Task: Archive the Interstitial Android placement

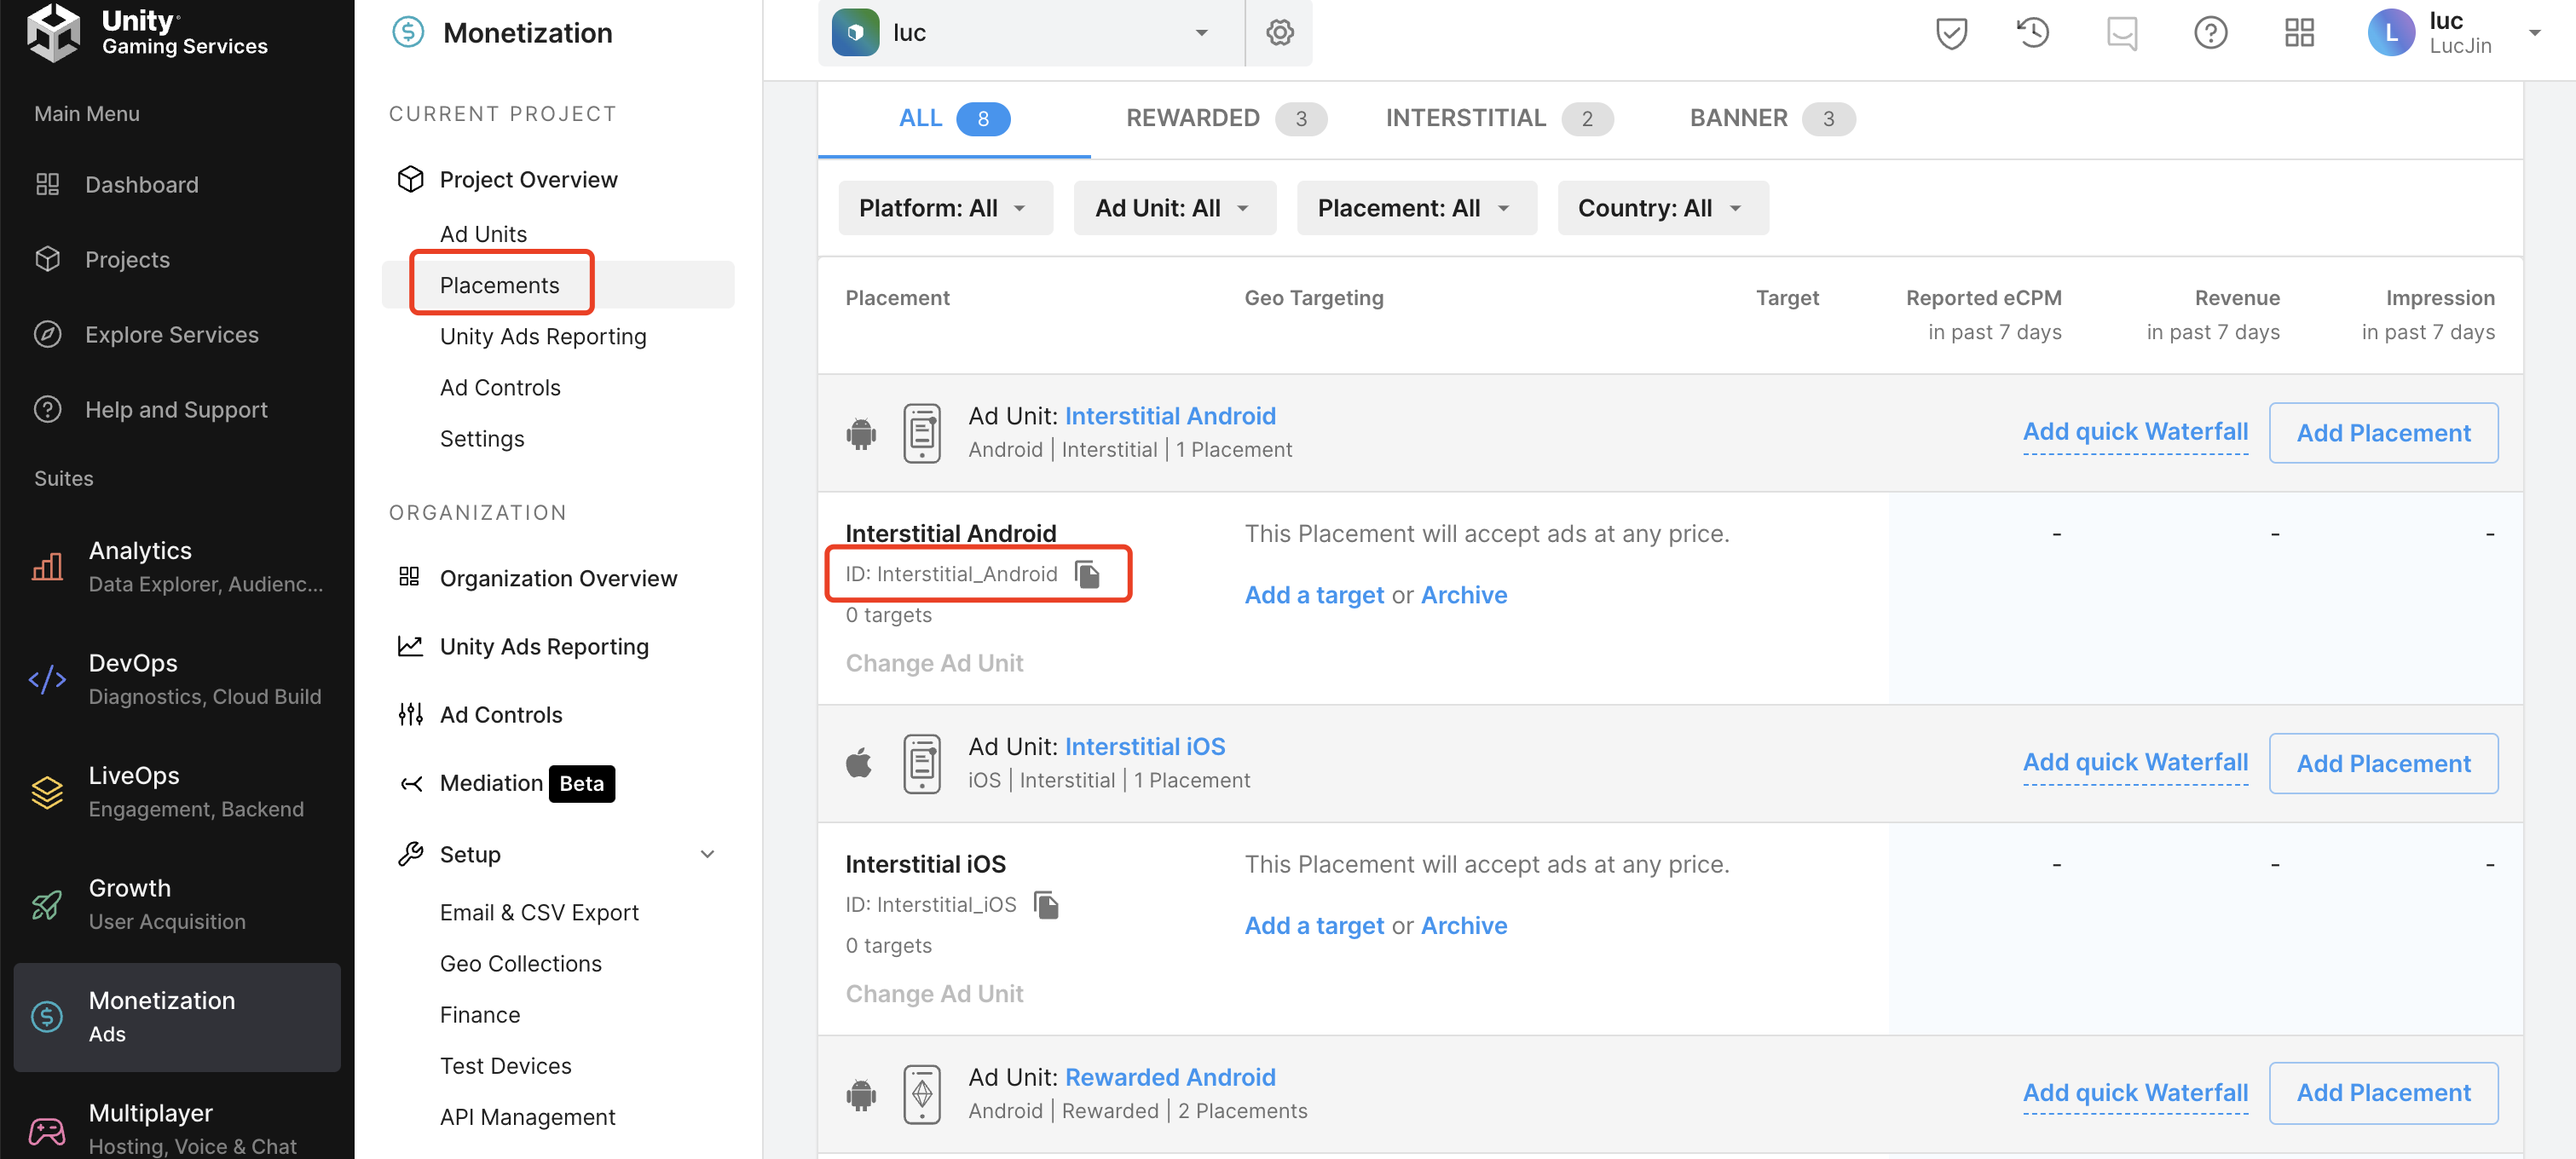Action: point(1463,594)
